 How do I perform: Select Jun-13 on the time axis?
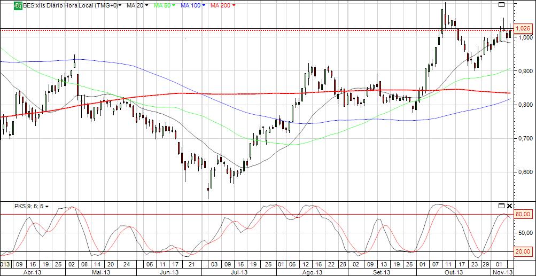point(169,272)
